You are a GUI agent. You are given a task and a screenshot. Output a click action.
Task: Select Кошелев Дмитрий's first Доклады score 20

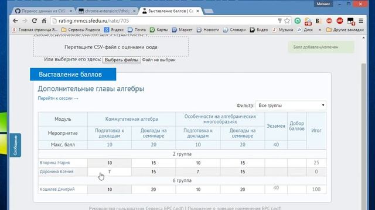154,190
